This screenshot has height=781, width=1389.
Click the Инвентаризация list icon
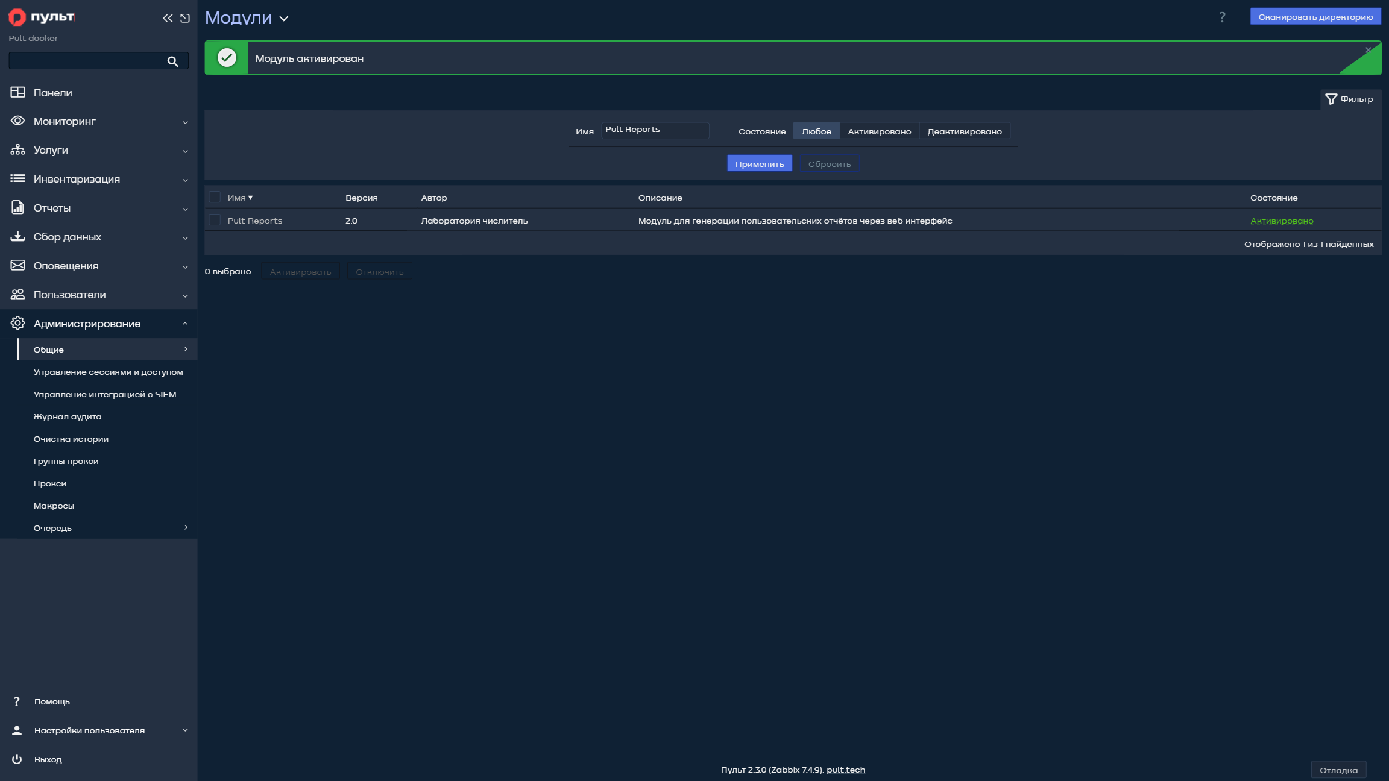coord(17,178)
